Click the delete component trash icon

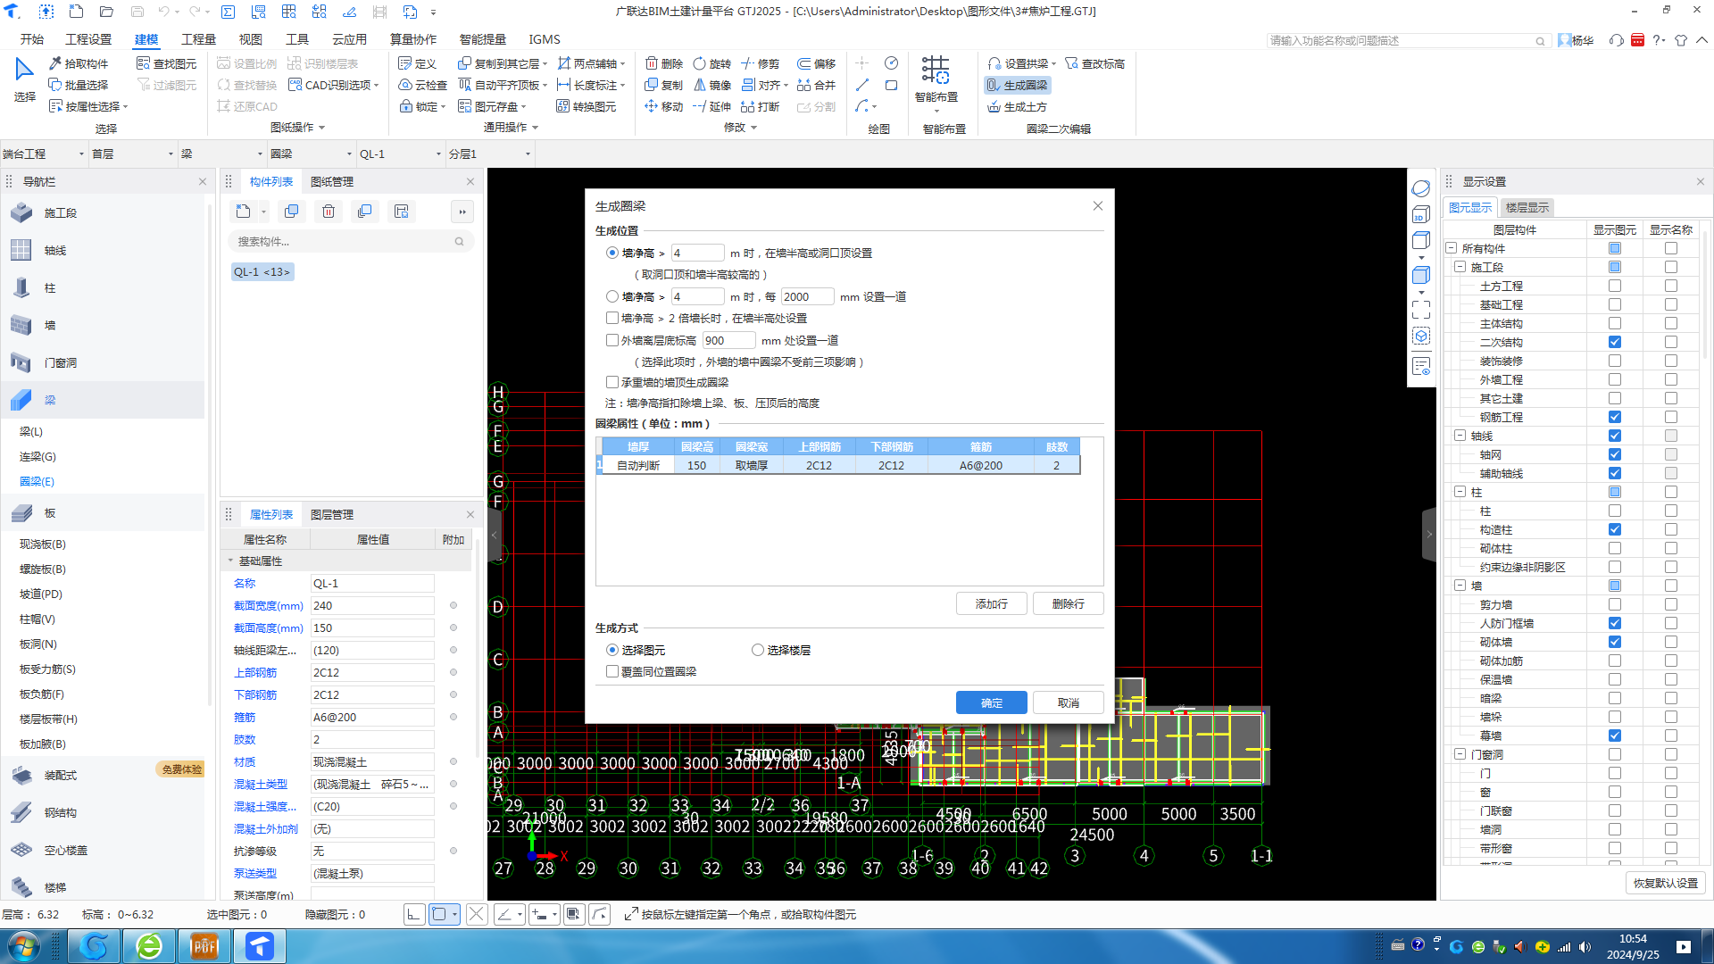(x=329, y=212)
